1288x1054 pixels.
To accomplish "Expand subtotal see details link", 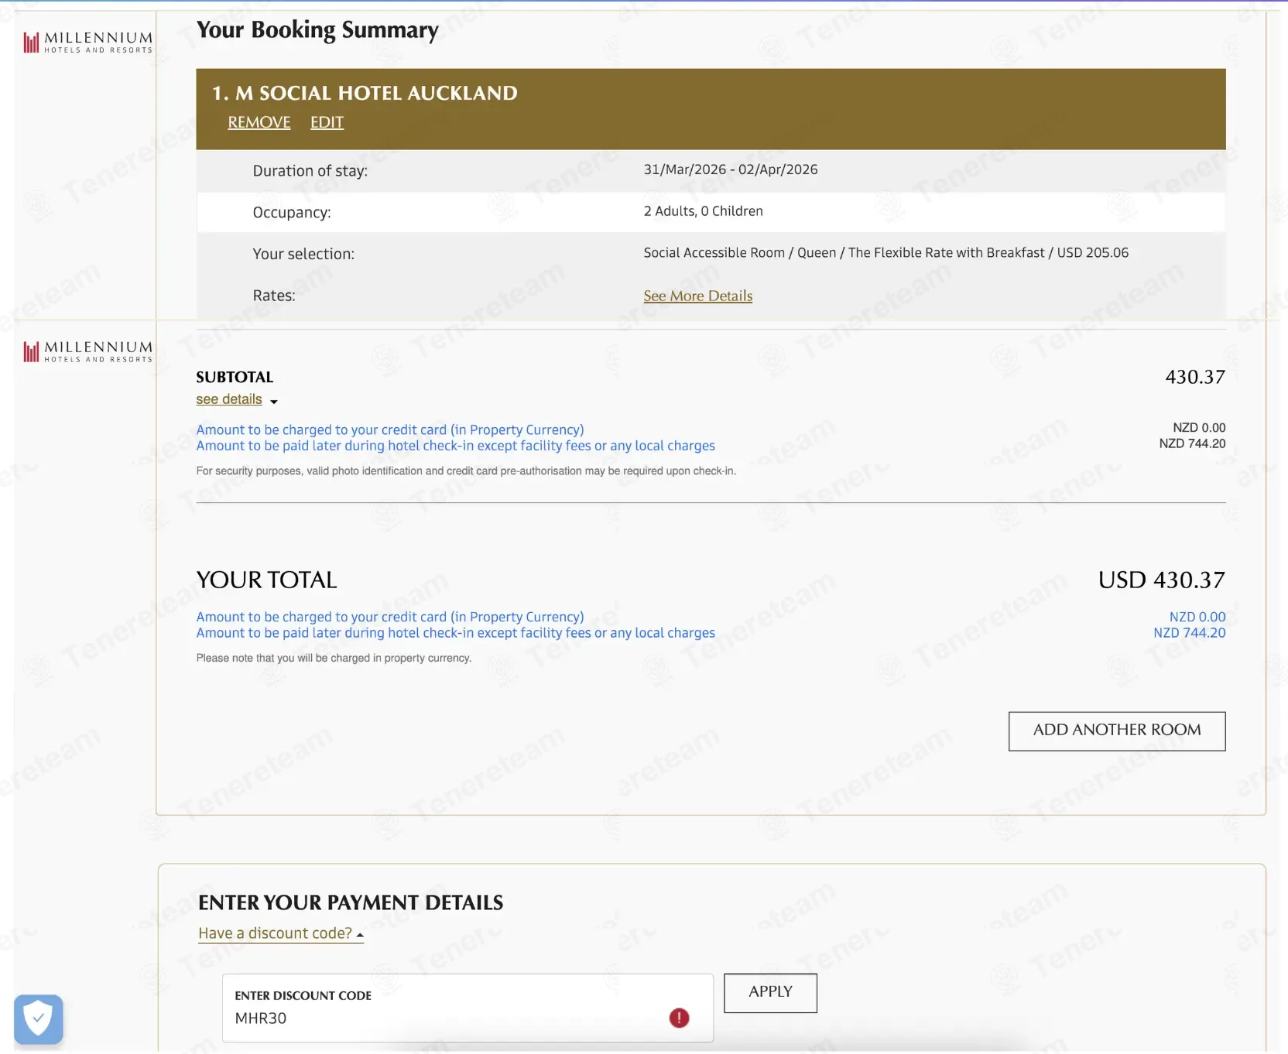I will pyautogui.click(x=229, y=399).
